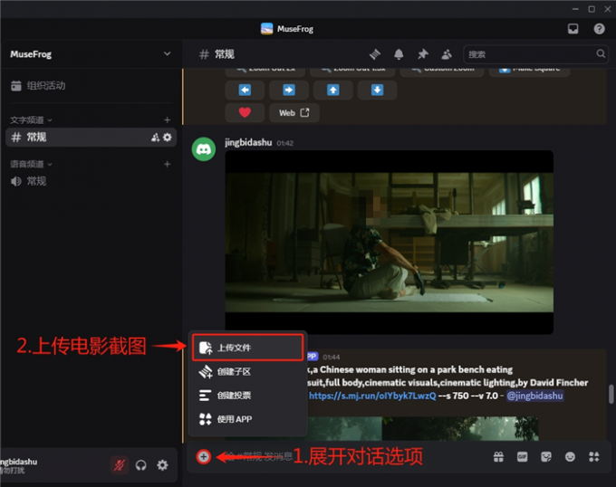
Task: Open the generated image grid preview
Action: (x=423, y=428)
